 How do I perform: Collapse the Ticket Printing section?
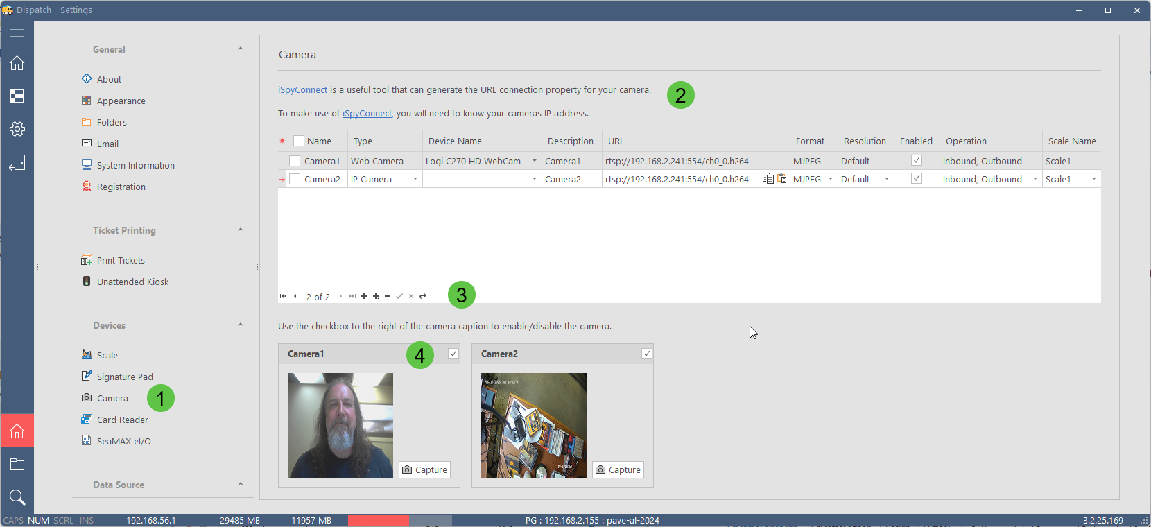pyautogui.click(x=241, y=230)
